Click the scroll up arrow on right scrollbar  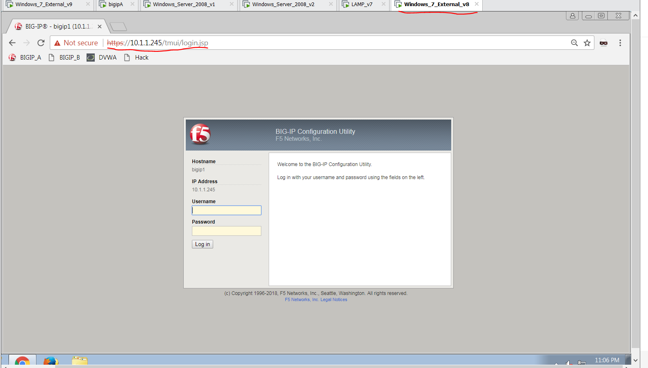click(x=635, y=16)
